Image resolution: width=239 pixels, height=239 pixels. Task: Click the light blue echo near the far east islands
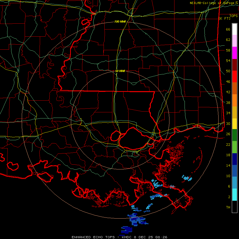[187, 178]
